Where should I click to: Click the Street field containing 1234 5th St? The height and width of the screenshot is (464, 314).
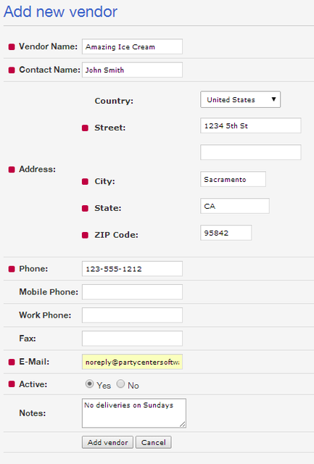pos(251,125)
